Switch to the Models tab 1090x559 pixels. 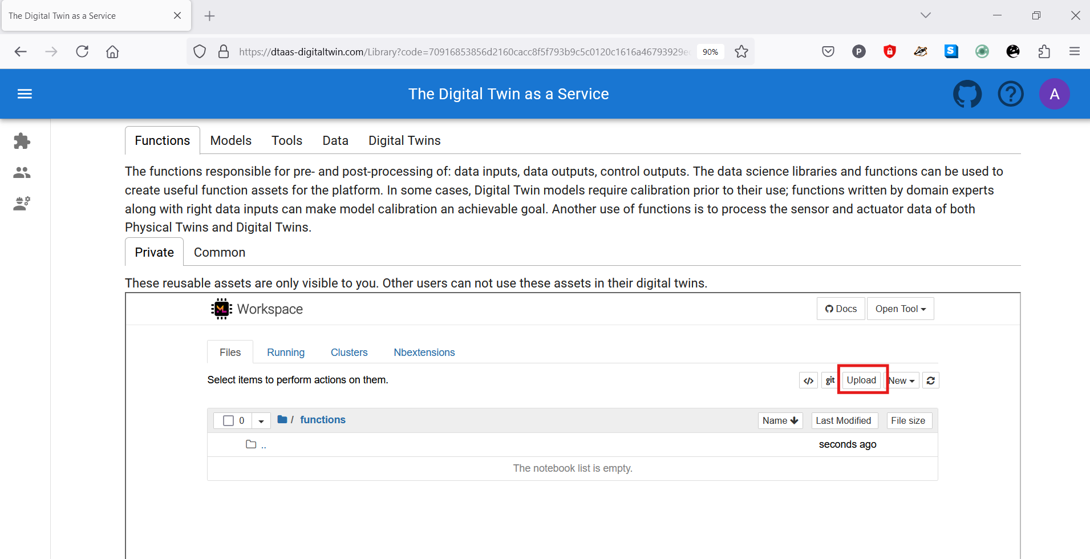tap(230, 140)
